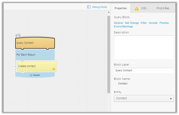Image resolution: width=179 pixels, height=115 pixels.
Task: Switch to the Properties tab
Action: tap(121, 8)
